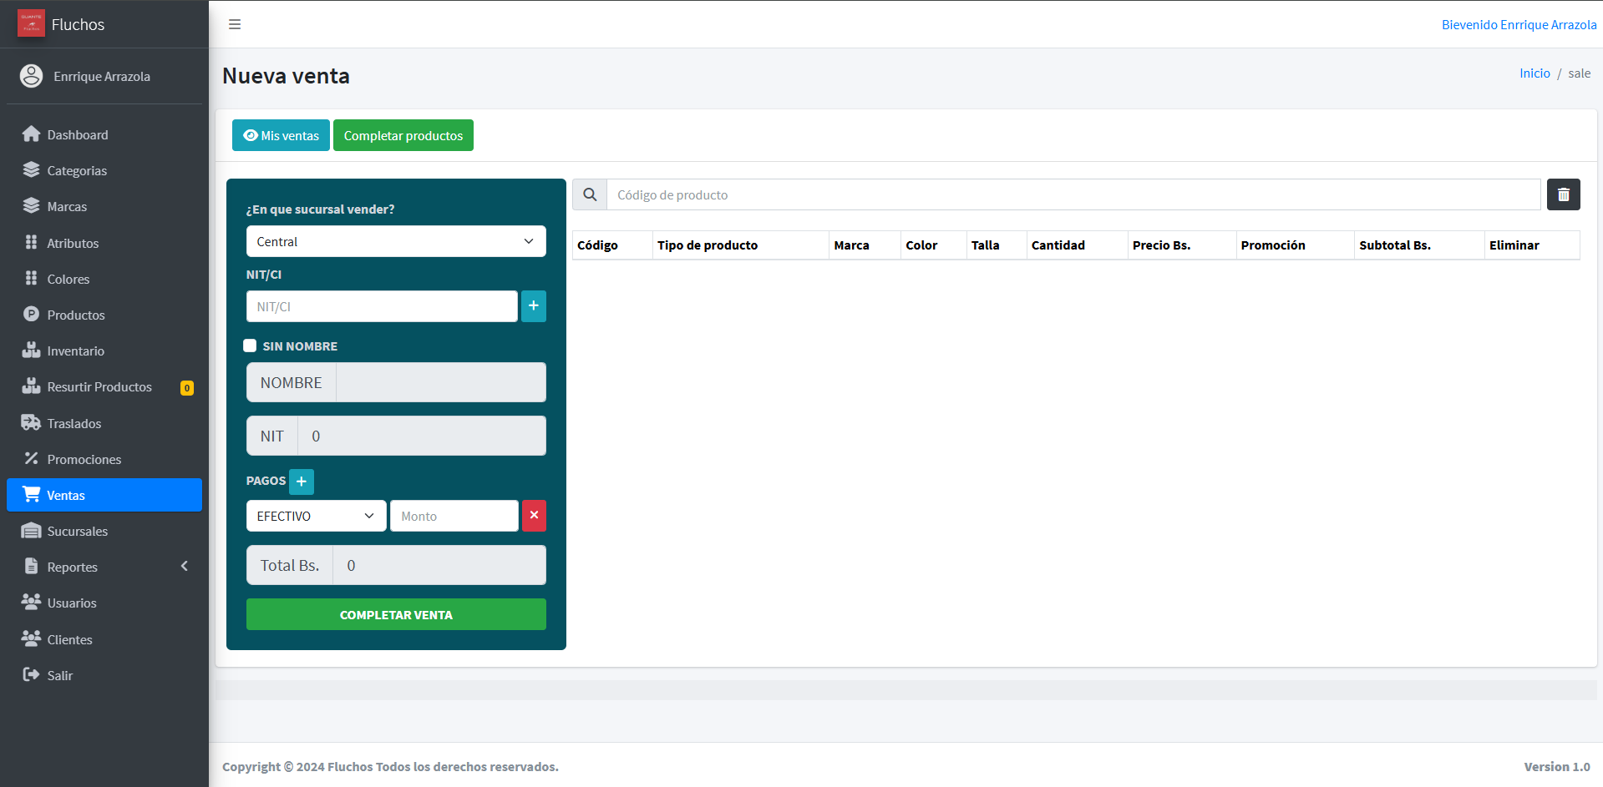Click the COMPLETAR VENTA button
Image resolution: width=1603 pixels, height=787 pixels.
click(x=396, y=614)
